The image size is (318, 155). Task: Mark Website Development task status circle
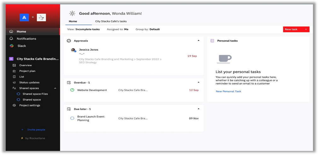[72, 90]
